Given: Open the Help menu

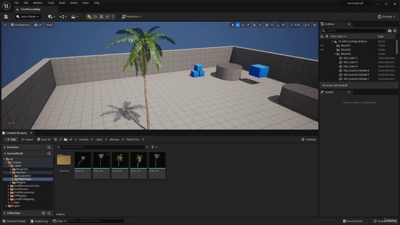Looking at the screenshot, I should pos(96,2).
